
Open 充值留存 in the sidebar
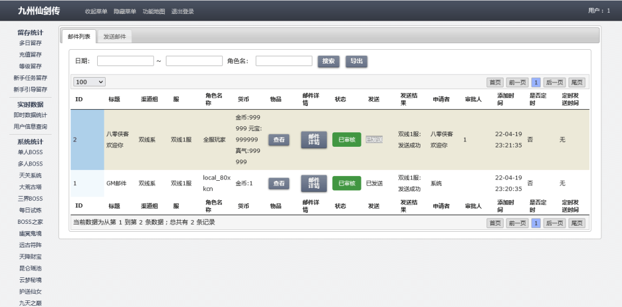(30, 55)
